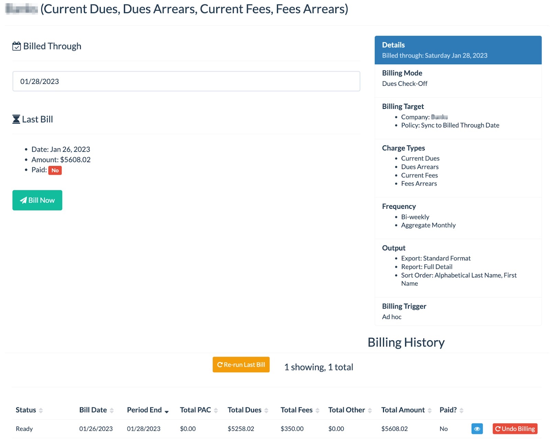
Task: Select the paper plane icon on Bill Now
Action: 24,200
